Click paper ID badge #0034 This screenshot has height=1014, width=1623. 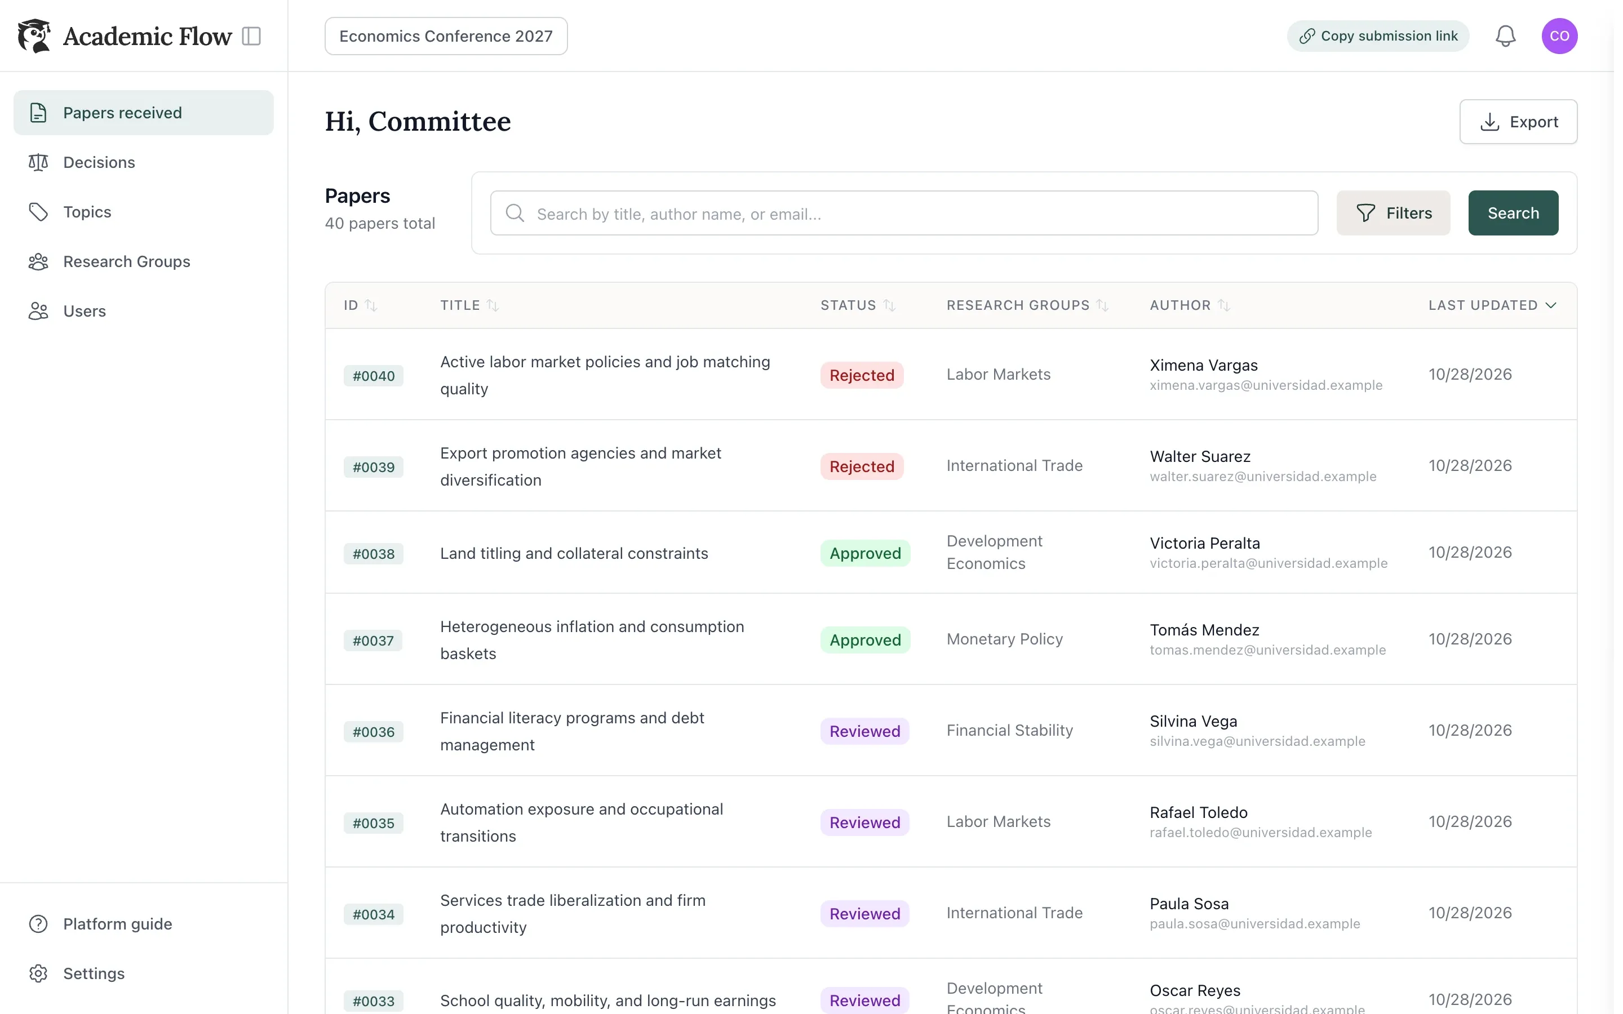point(374,914)
